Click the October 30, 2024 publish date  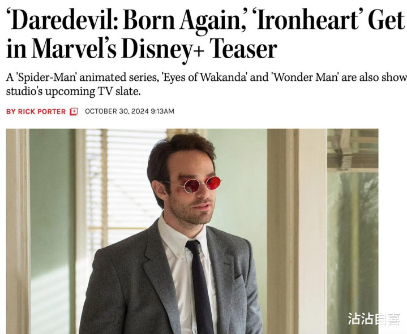coord(117,111)
